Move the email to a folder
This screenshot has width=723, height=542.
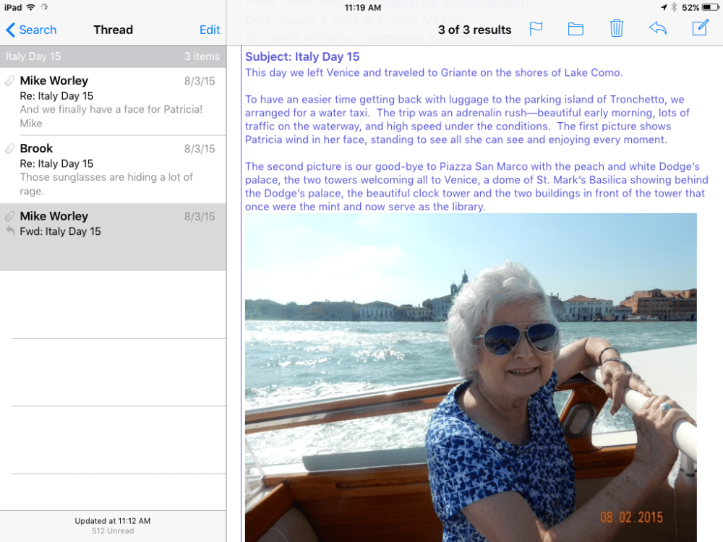click(x=576, y=29)
